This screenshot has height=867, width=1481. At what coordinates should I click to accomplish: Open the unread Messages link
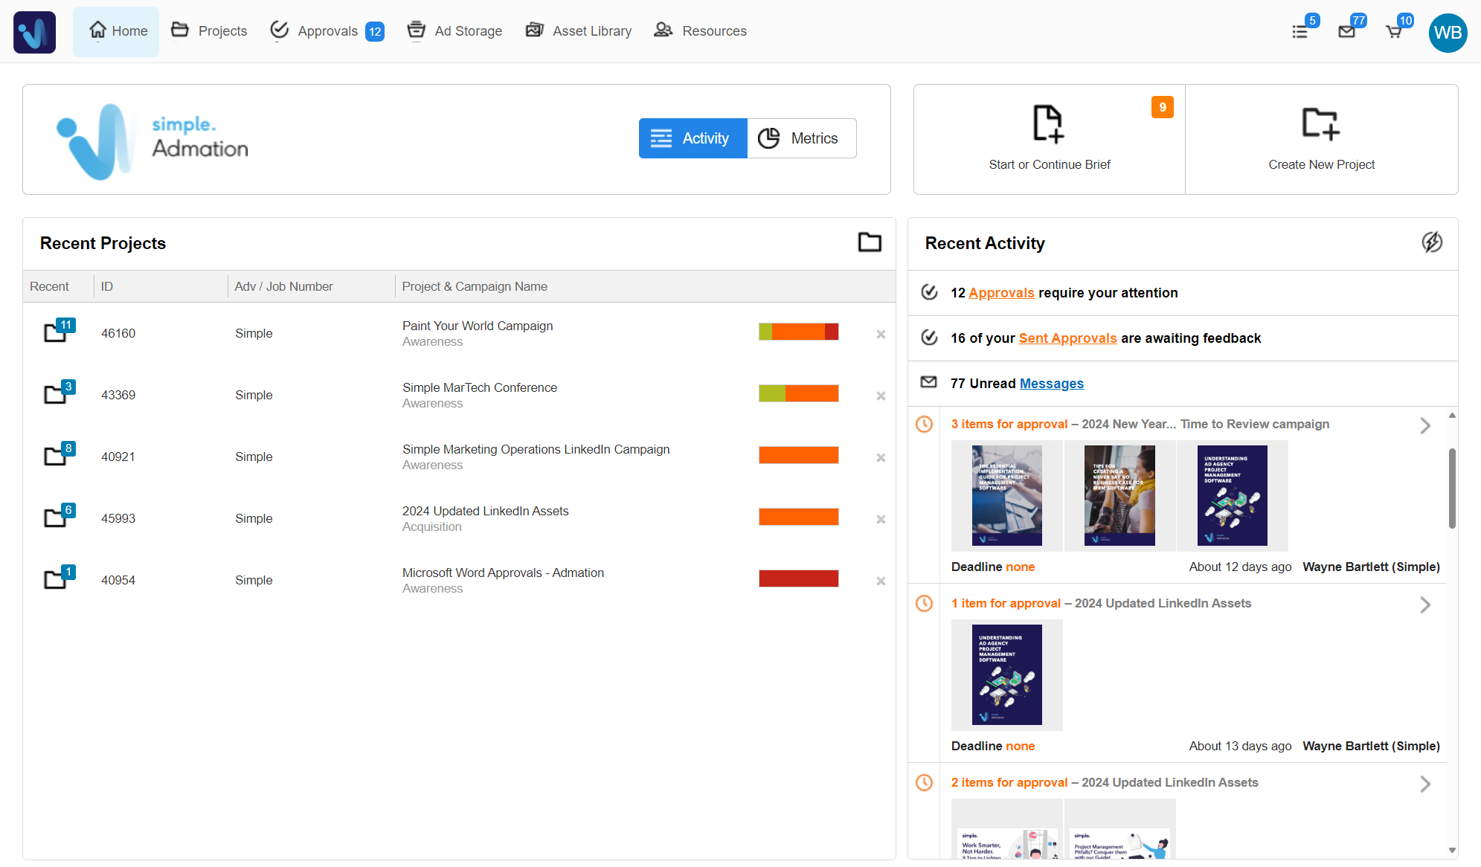pyautogui.click(x=1051, y=384)
